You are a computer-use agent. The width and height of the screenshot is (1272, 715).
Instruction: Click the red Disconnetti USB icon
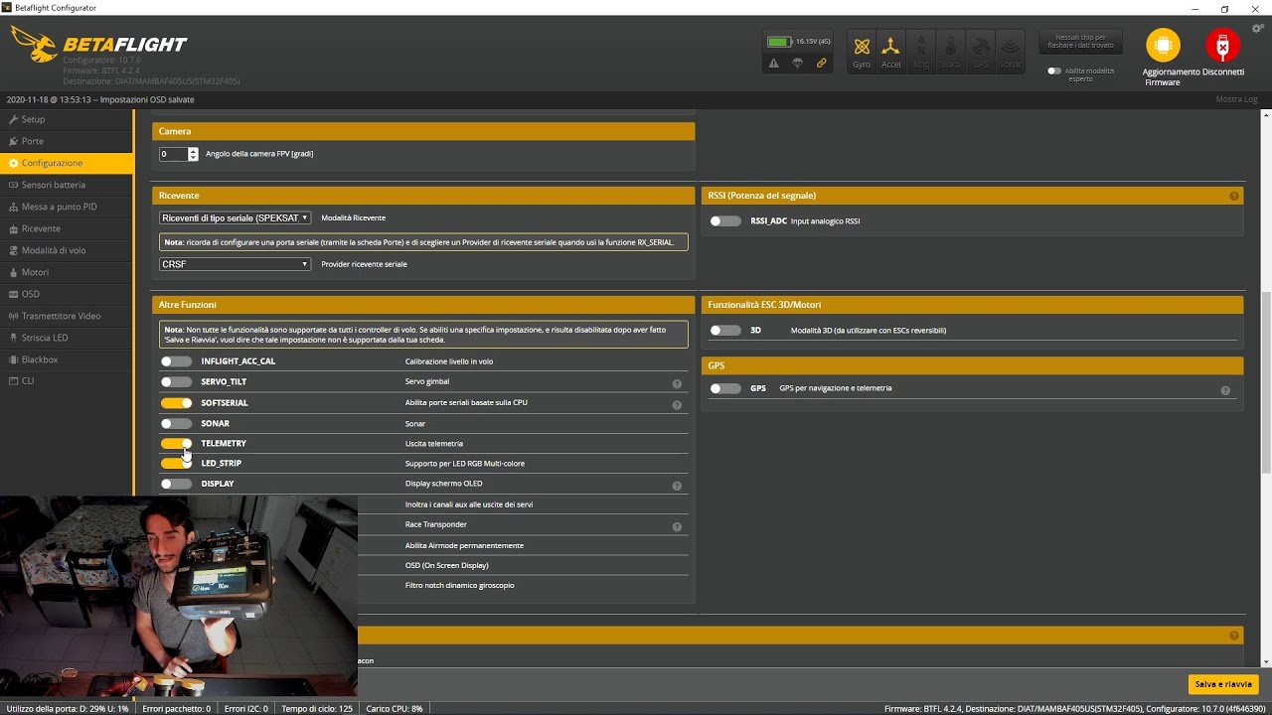coord(1222,46)
